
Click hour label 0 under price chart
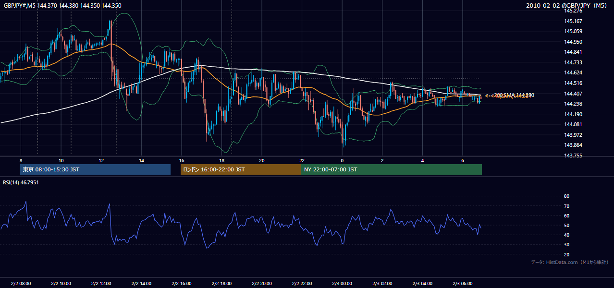[342, 160]
